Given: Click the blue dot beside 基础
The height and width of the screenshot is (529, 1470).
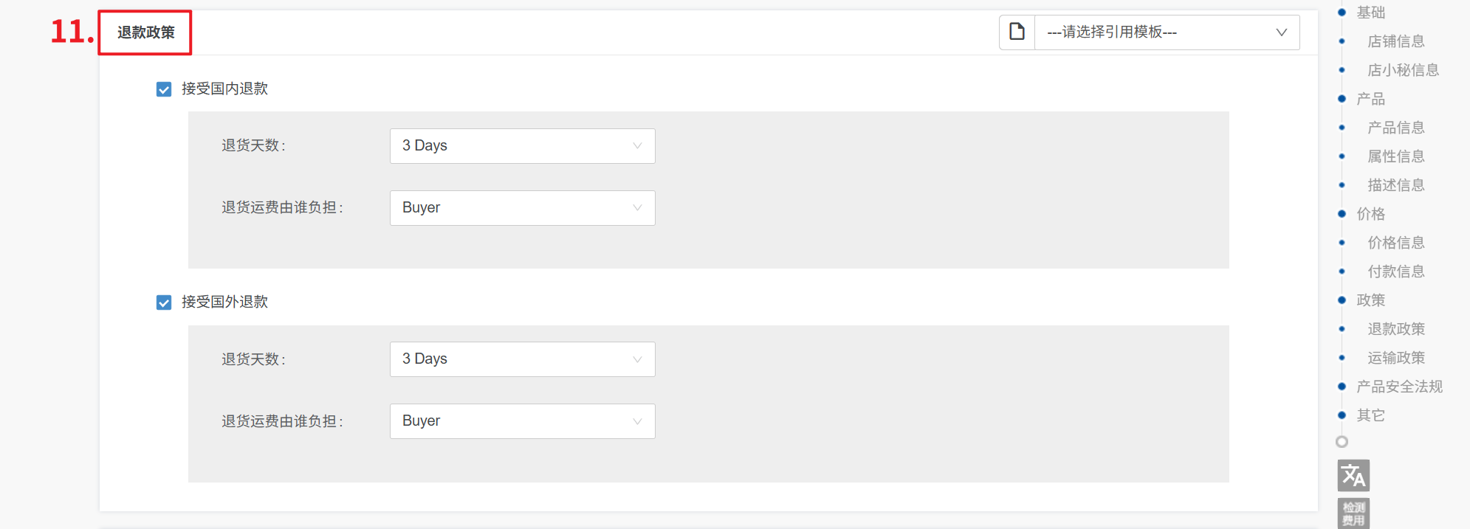Looking at the screenshot, I should [1342, 13].
